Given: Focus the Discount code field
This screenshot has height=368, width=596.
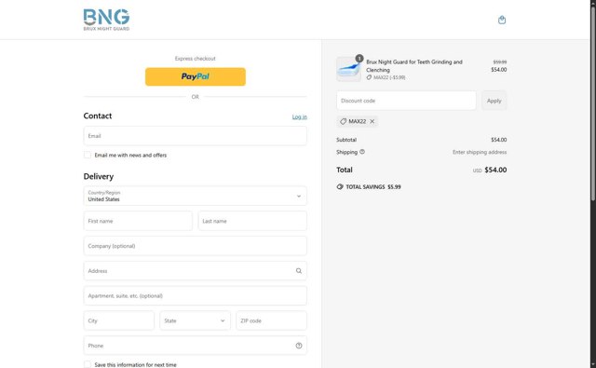Looking at the screenshot, I should [x=406, y=101].
